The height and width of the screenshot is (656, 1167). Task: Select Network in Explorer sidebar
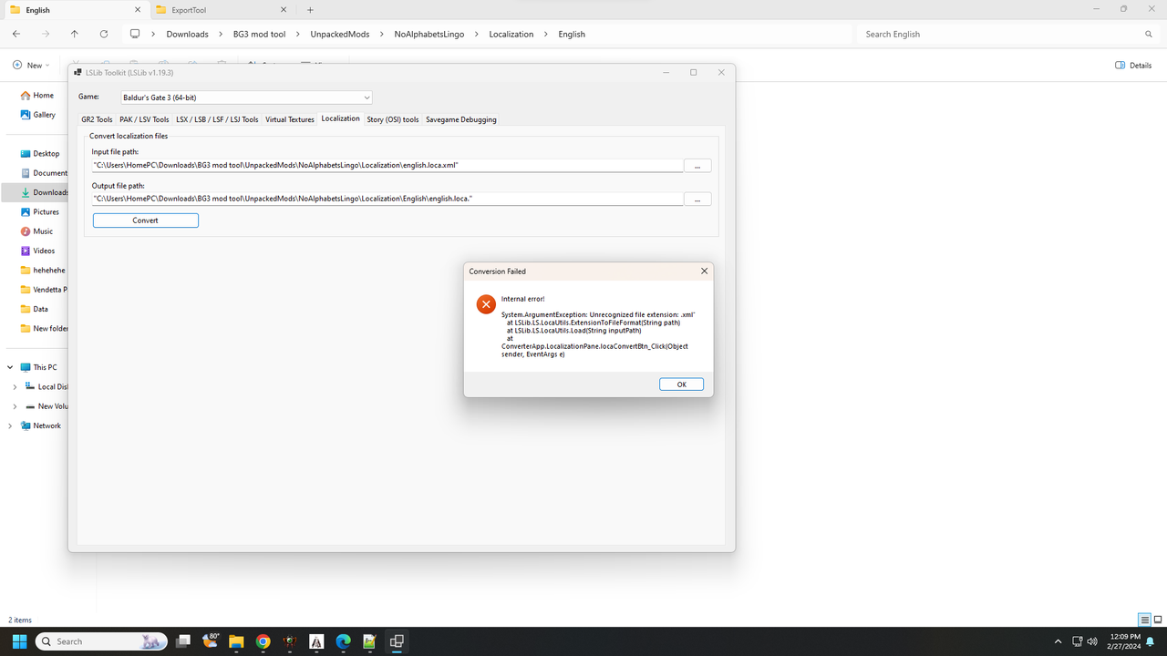[x=40, y=425]
